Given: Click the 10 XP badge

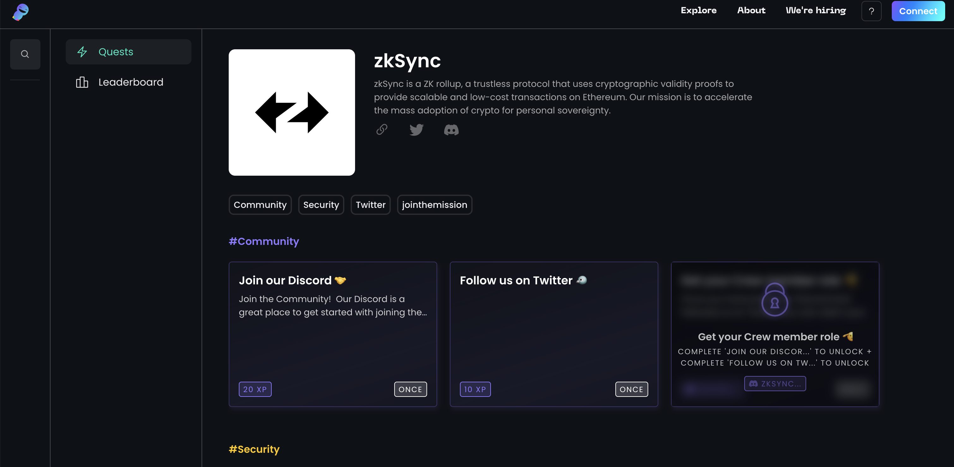Looking at the screenshot, I should [x=475, y=389].
